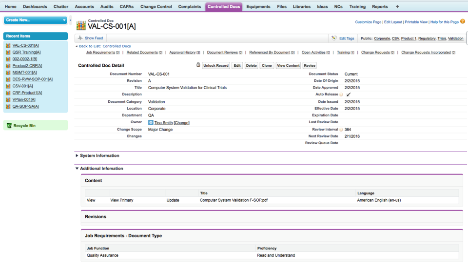
Task: Open the Approval History related list link
Action: [182, 53]
